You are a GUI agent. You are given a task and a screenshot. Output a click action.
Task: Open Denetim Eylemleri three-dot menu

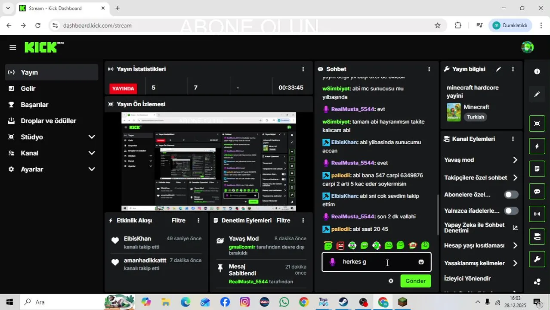tap(303, 220)
